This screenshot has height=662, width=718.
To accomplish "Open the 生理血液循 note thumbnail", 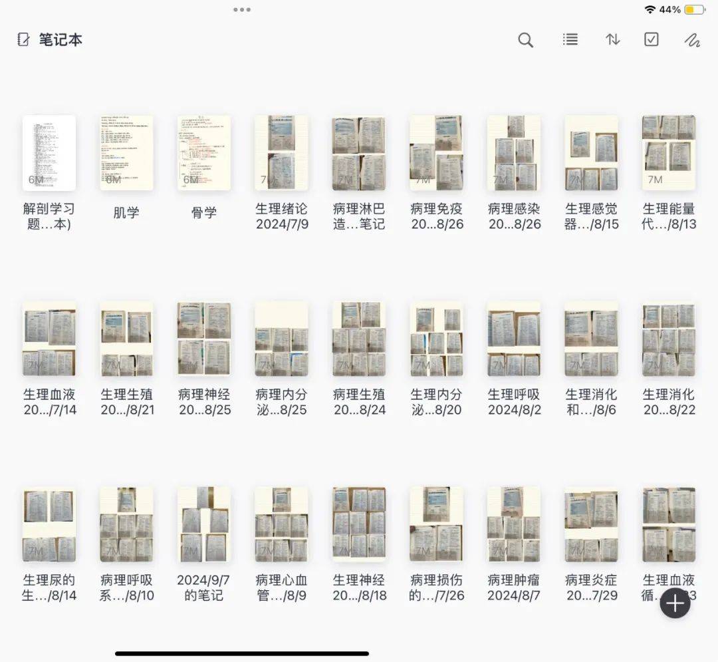I will [x=669, y=524].
